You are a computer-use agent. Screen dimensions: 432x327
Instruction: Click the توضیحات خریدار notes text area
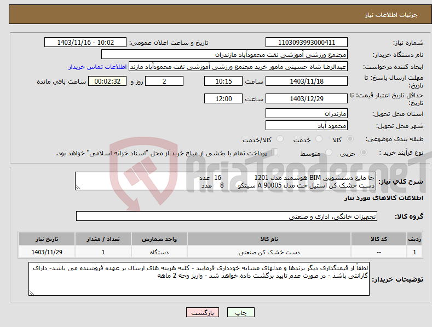point(199,279)
